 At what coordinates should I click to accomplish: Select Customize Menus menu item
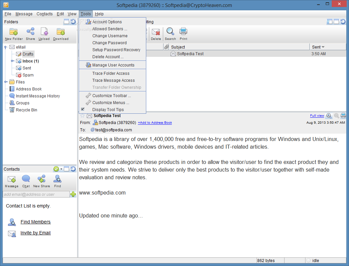[x=112, y=103]
